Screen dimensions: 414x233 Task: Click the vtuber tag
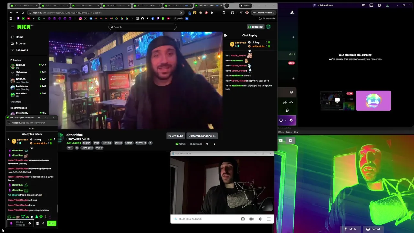pyautogui.click(x=99, y=148)
